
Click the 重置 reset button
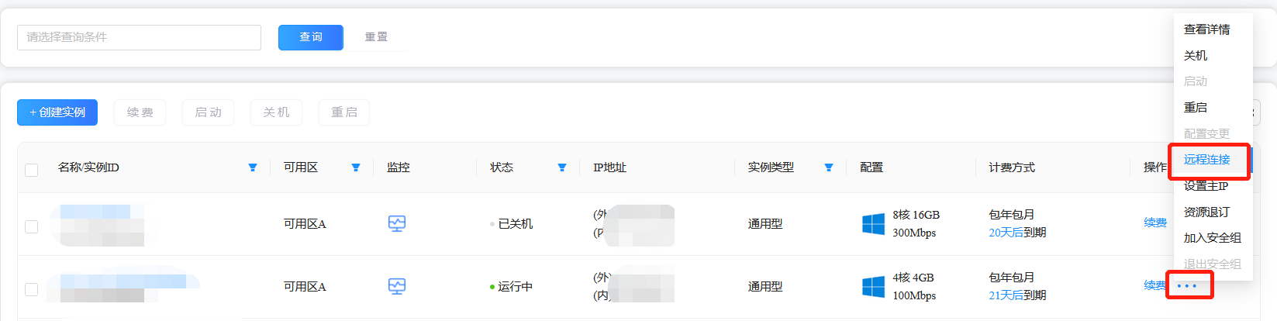click(x=377, y=37)
